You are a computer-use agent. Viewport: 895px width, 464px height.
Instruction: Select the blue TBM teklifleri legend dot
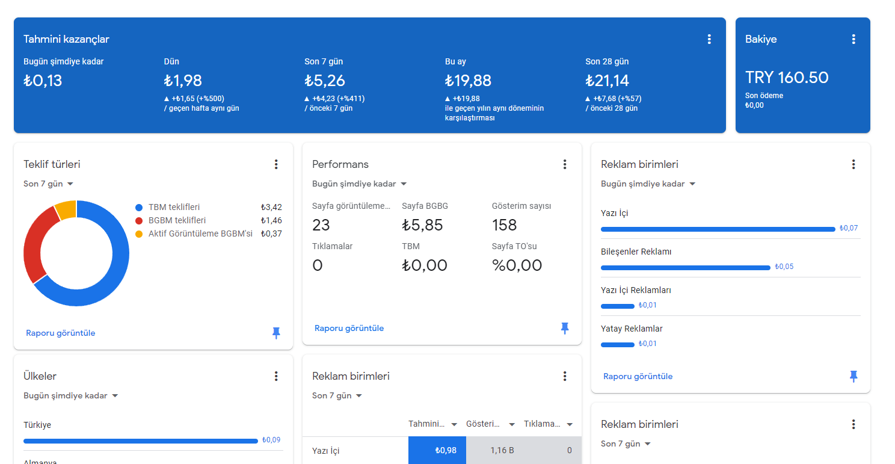coord(139,207)
